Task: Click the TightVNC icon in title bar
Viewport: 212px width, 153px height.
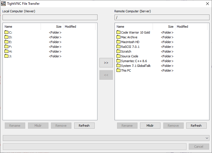Action: [3, 4]
